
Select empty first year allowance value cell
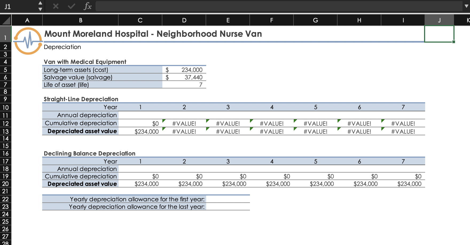click(228, 199)
